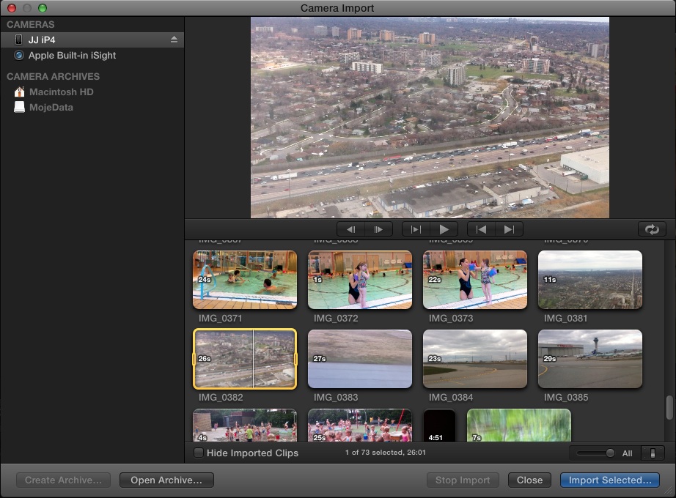Click the clip browser vertical scrollbar

click(669, 407)
